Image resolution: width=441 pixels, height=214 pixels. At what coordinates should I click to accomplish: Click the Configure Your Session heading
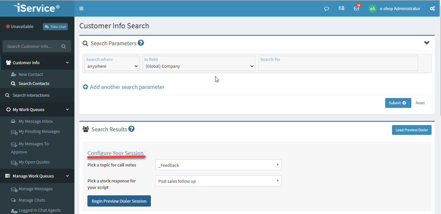116,153
